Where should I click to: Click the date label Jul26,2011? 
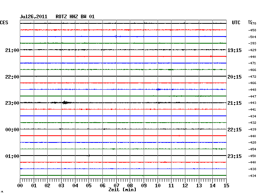33,17
